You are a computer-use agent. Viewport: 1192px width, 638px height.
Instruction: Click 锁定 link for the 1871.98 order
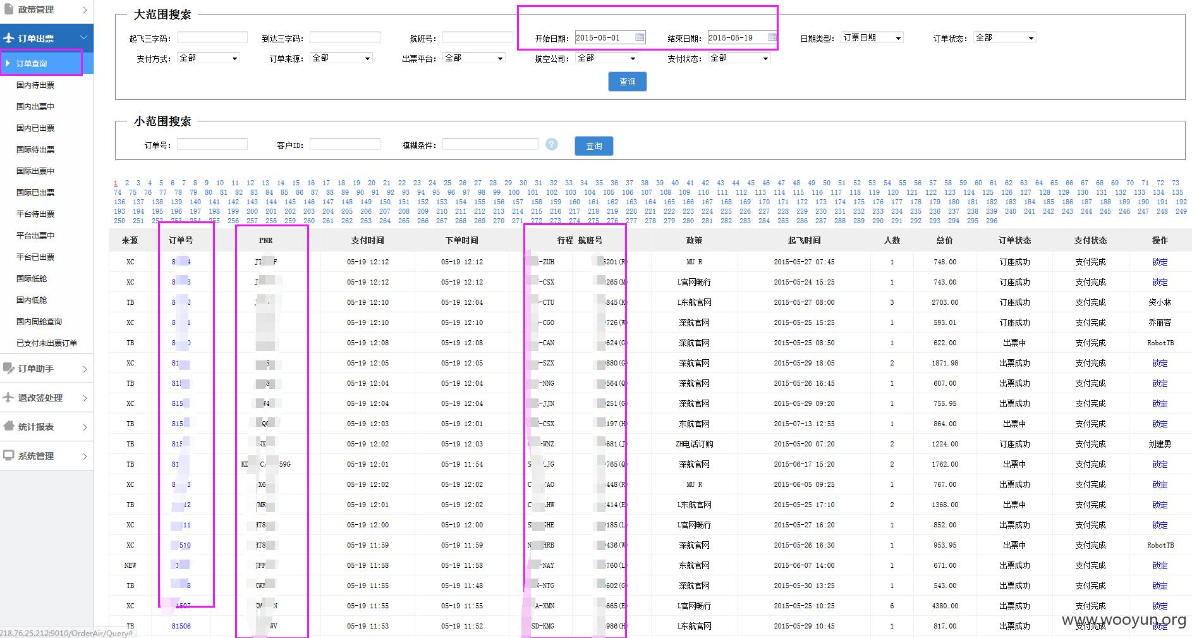coord(1160,363)
